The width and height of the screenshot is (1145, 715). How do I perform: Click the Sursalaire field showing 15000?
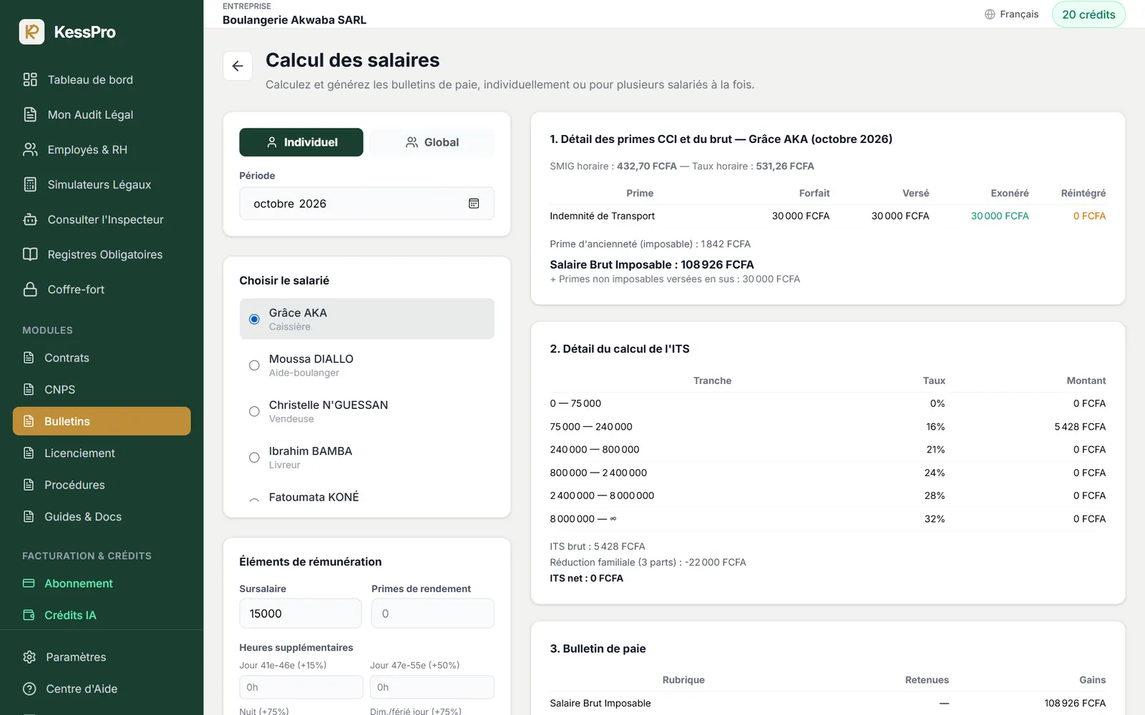click(301, 613)
